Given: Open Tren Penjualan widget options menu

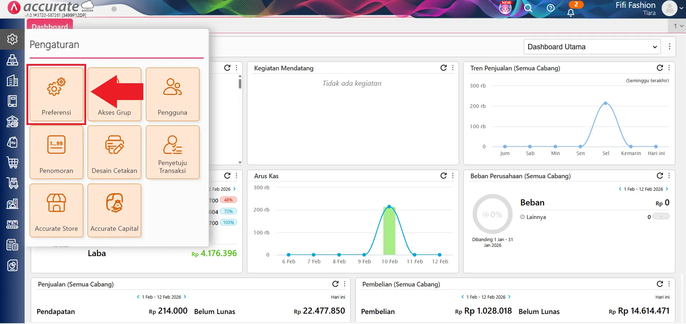Looking at the screenshot, I should (669, 68).
